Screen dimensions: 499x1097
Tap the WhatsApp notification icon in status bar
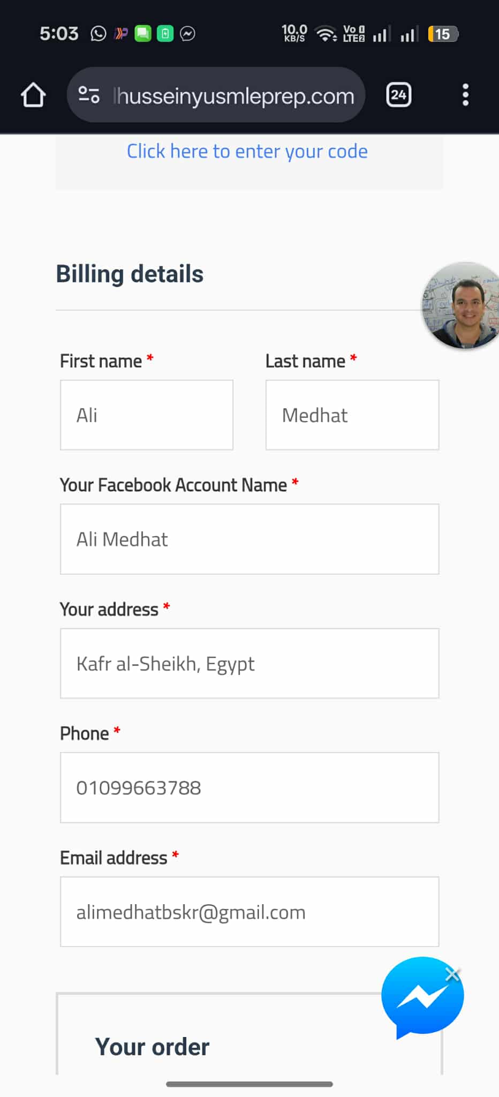point(99,34)
